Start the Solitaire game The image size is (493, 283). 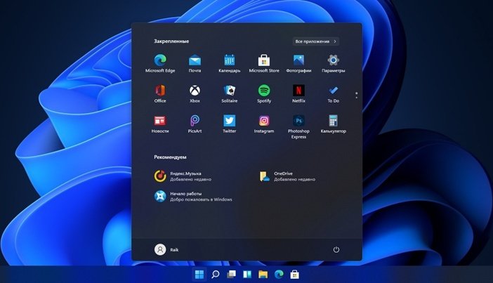point(229,93)
